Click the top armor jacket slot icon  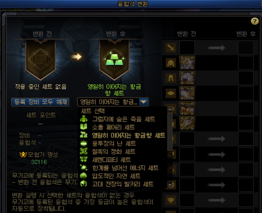tap(171, 63)
